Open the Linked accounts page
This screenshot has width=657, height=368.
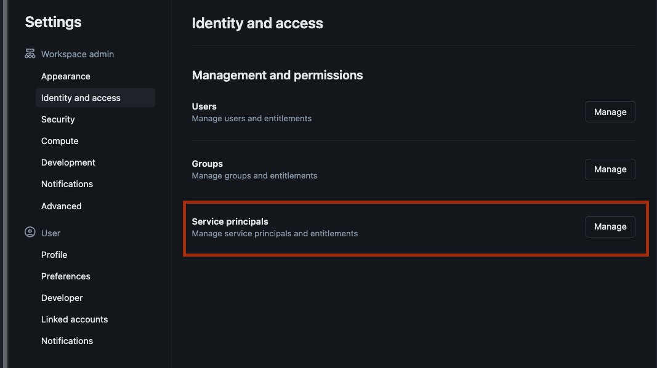[75, 319]
